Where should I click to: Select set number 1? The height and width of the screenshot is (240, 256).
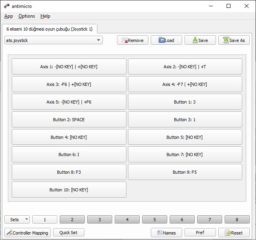45,220
